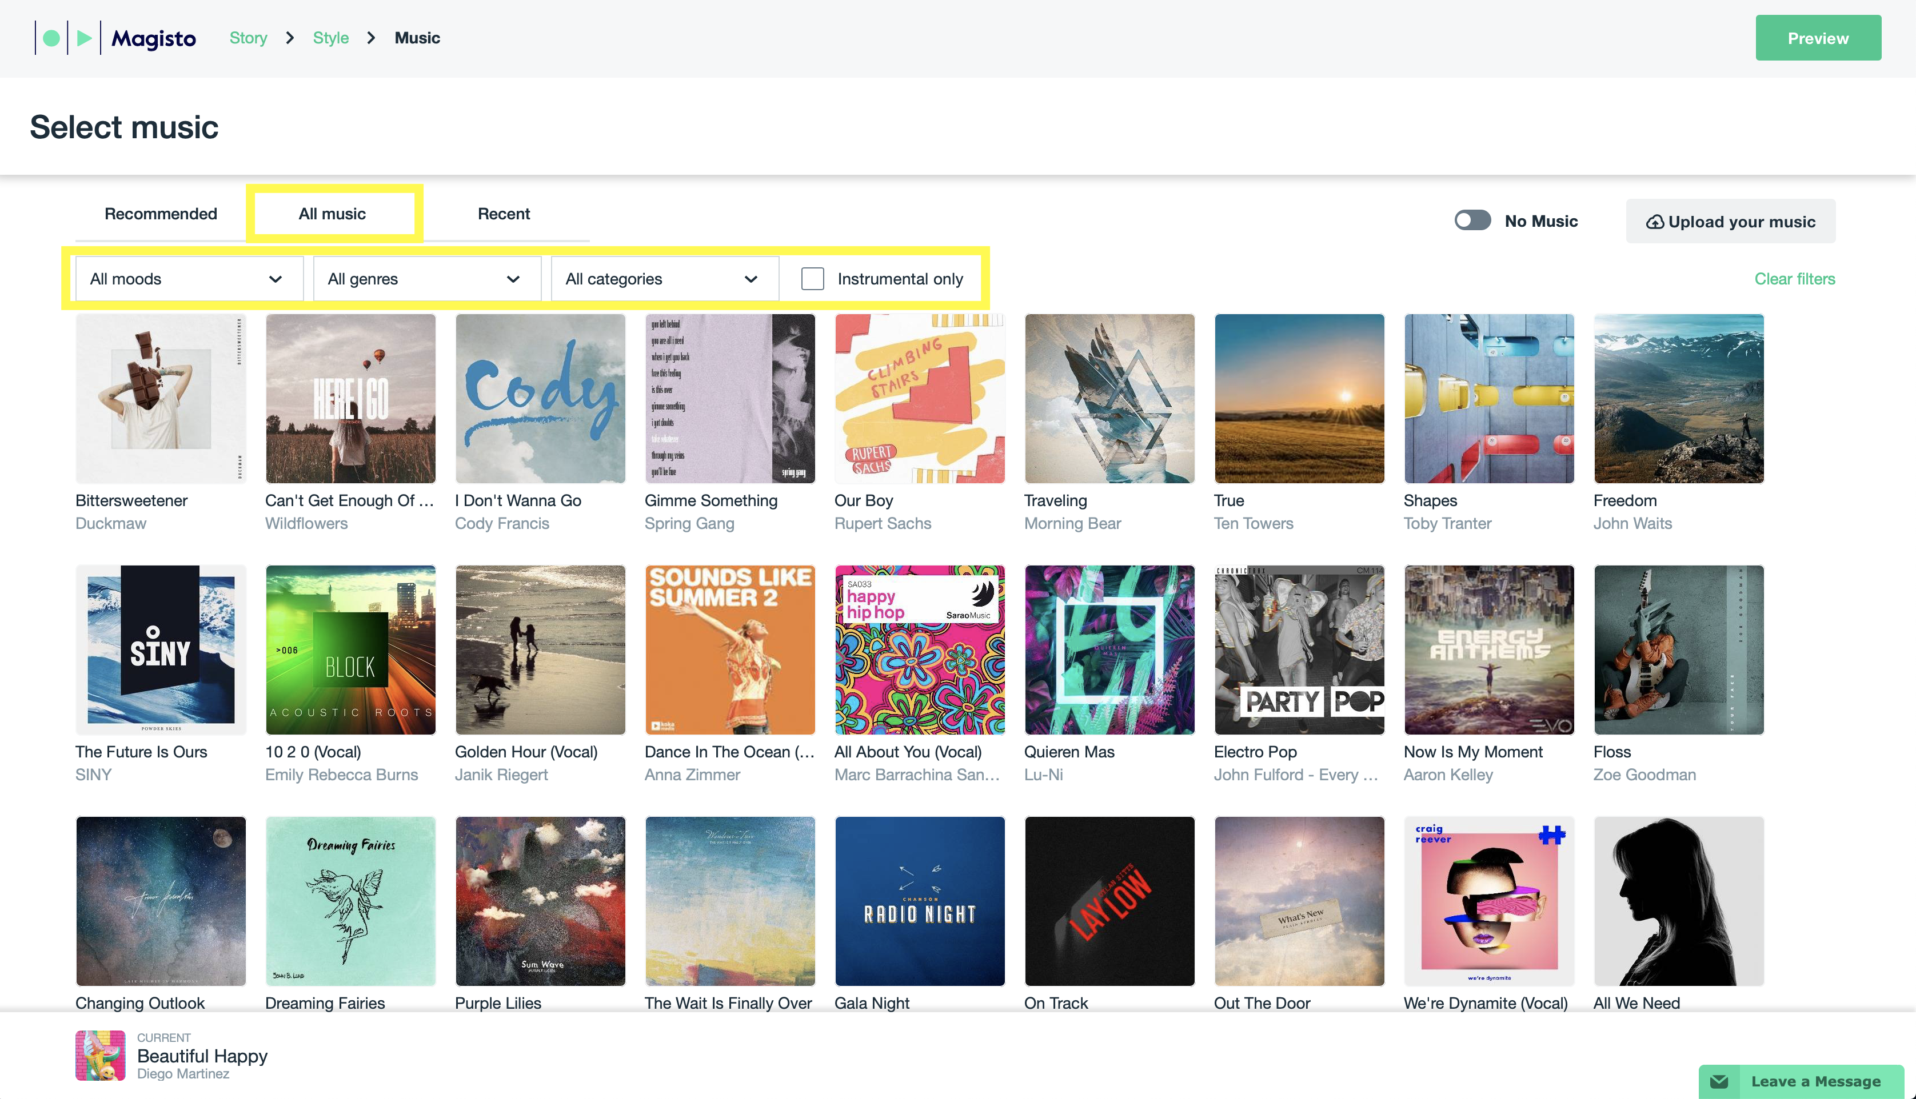Switch to the Recommended tab
Screen dimensions: 1916x1099
[161, 214]
